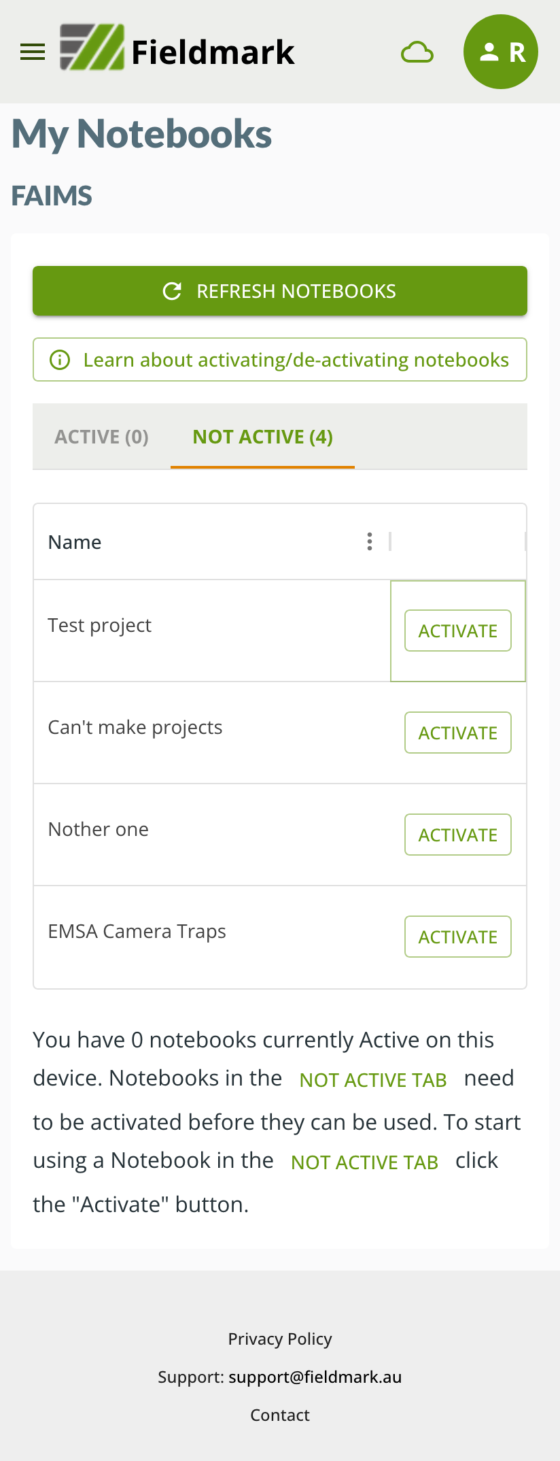560x1461 pixels.
Task: Activate the EMSA Camera Traps notebook
Action: coord(458,937)
